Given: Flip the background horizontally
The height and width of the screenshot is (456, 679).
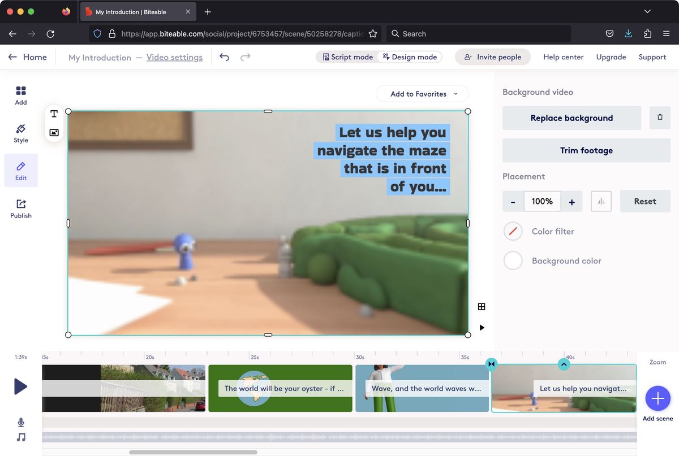Looking at the screenshot, I should 601,201.
